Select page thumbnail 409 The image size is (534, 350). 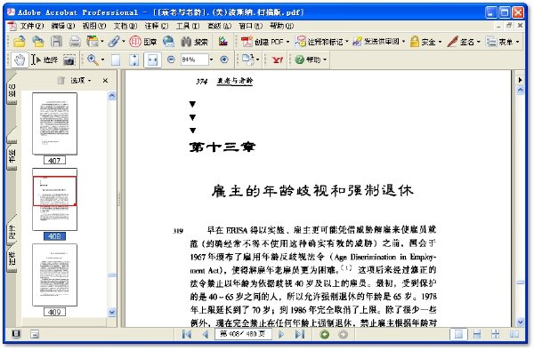54,274
